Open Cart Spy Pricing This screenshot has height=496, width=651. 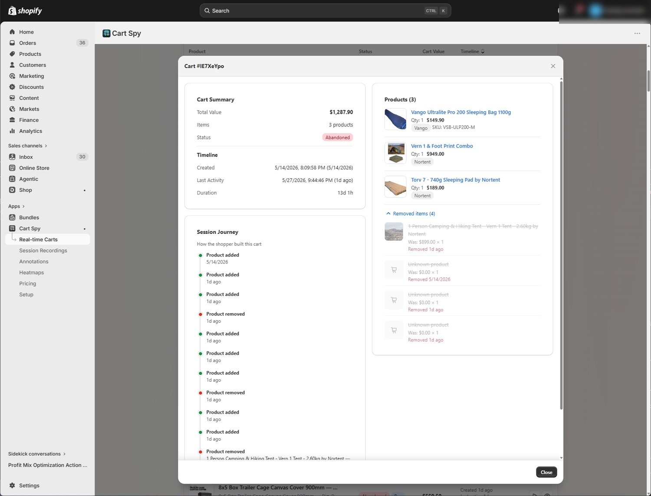click(x=27, y=283)
